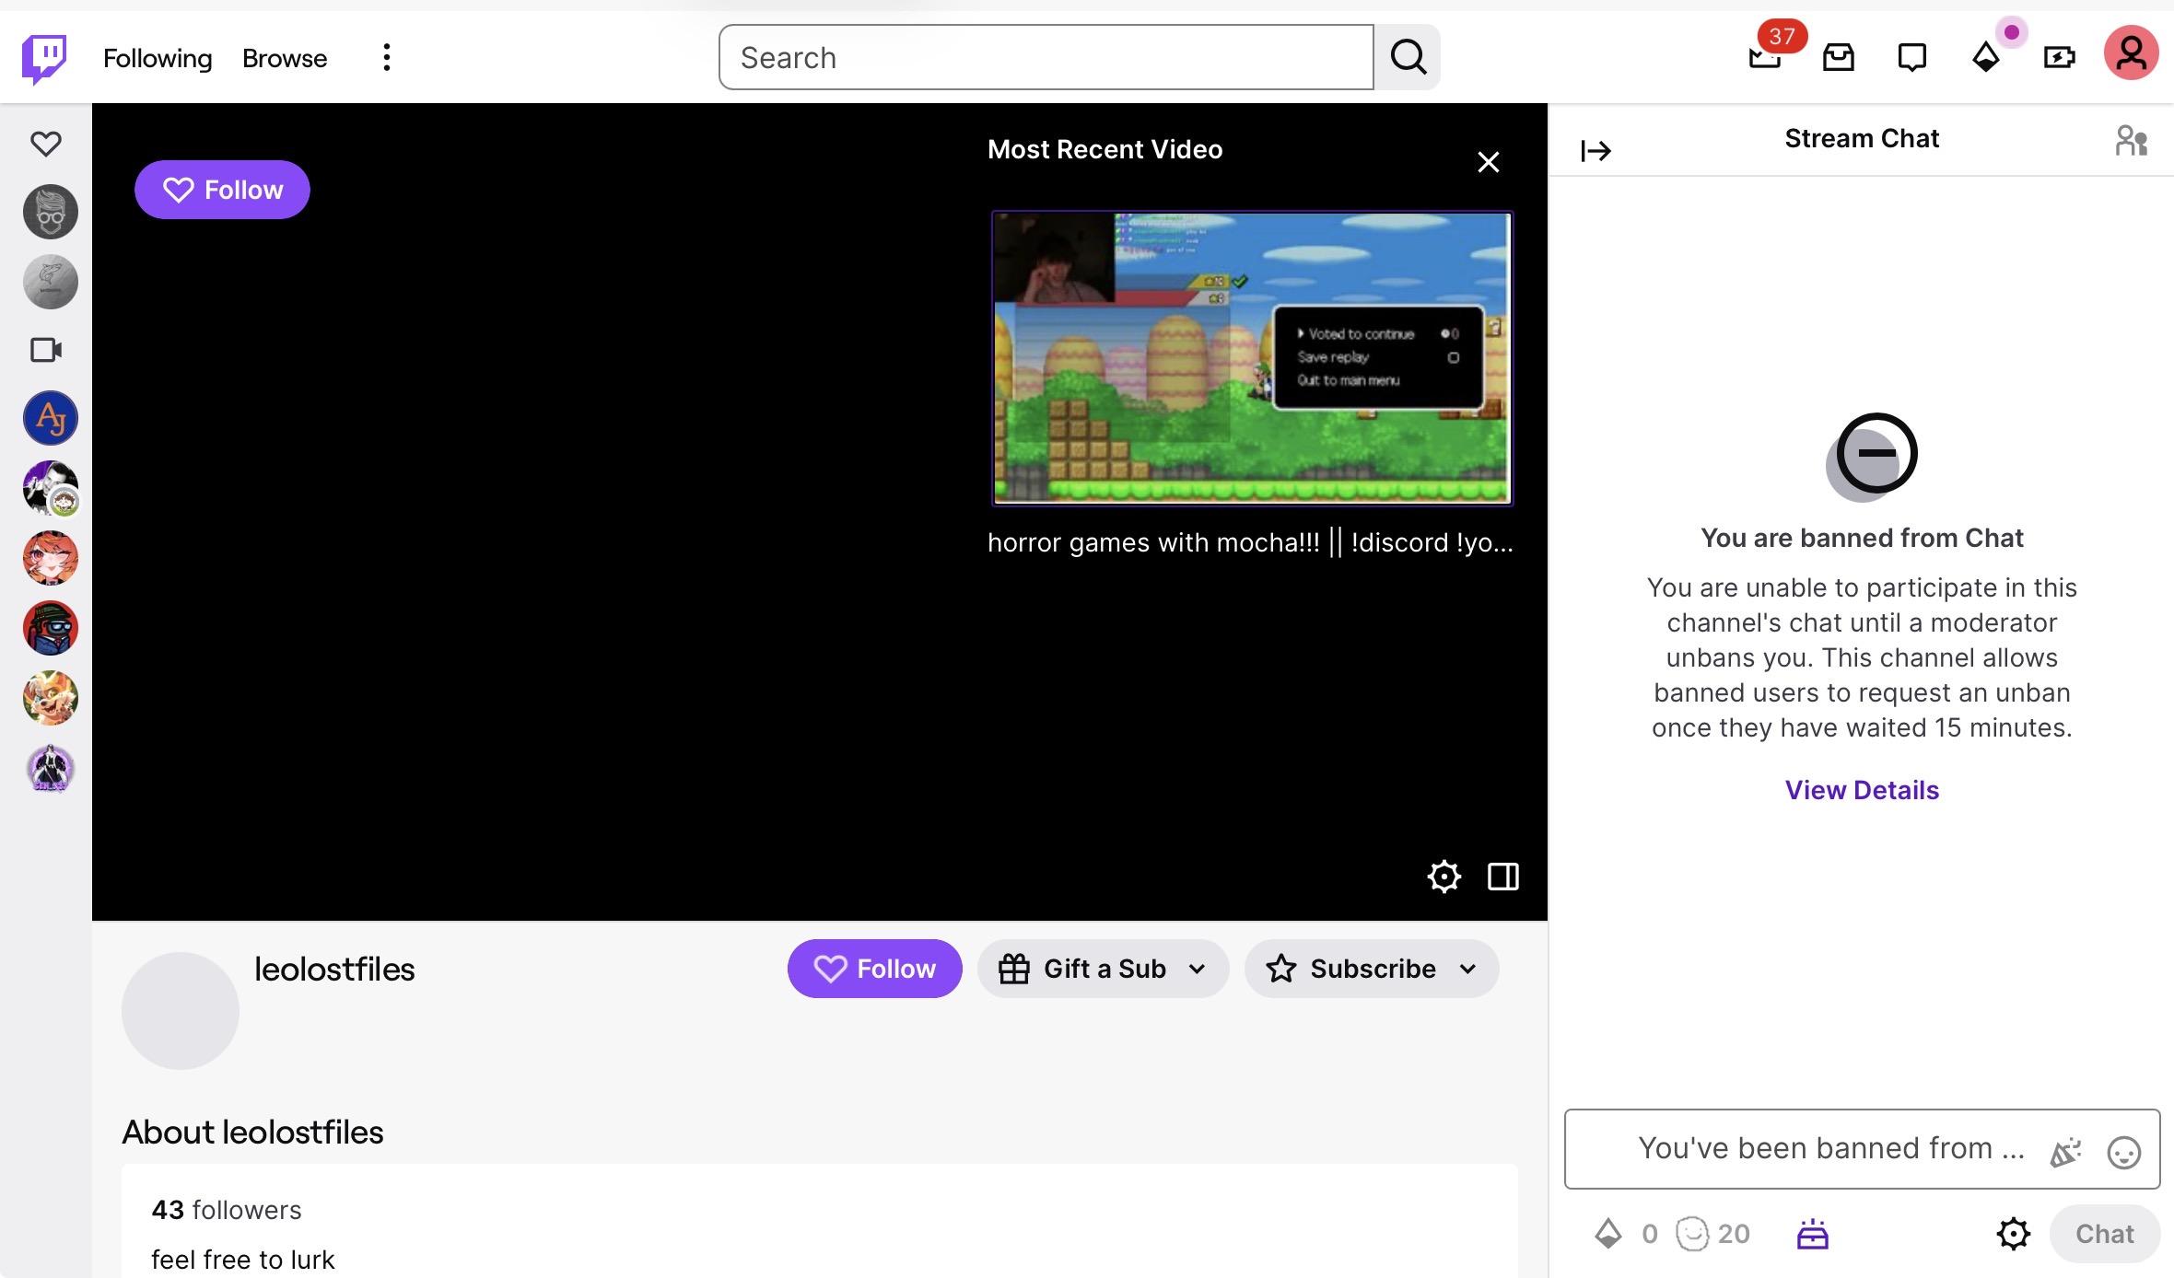This screenshot has width=2174, height=1278.
Task: Open chat settings gear
Action: click(2014, 1234)
